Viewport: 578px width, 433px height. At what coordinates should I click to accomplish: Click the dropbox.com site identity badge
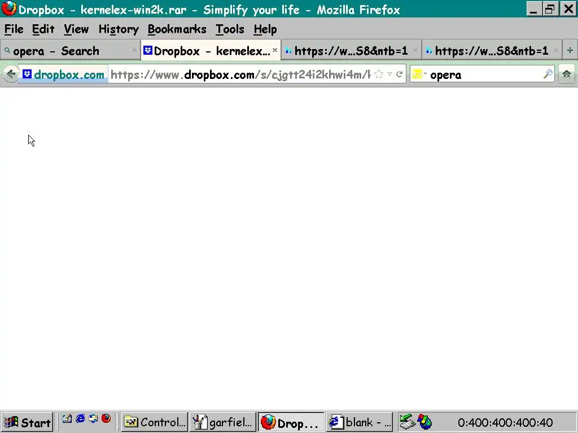(63, 74)
